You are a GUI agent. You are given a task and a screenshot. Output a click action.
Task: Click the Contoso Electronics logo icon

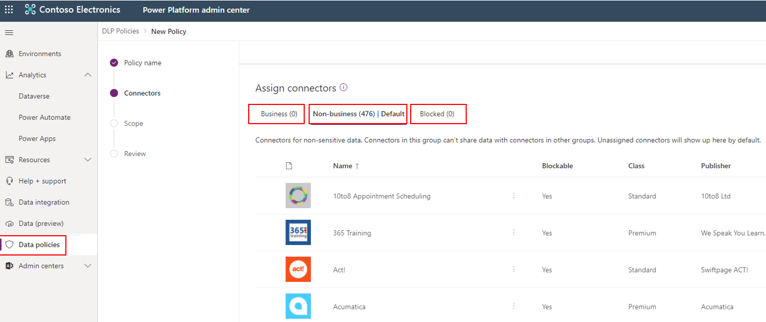(30, 10)
